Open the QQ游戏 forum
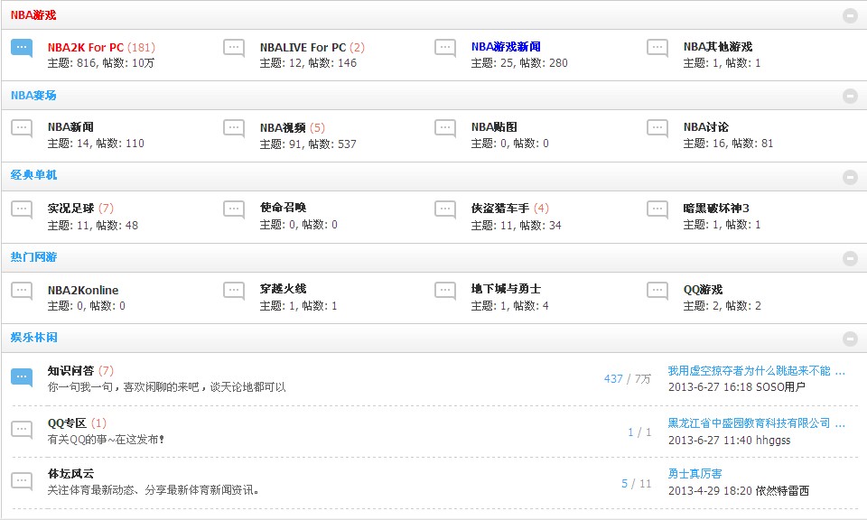 pos(703,290)
